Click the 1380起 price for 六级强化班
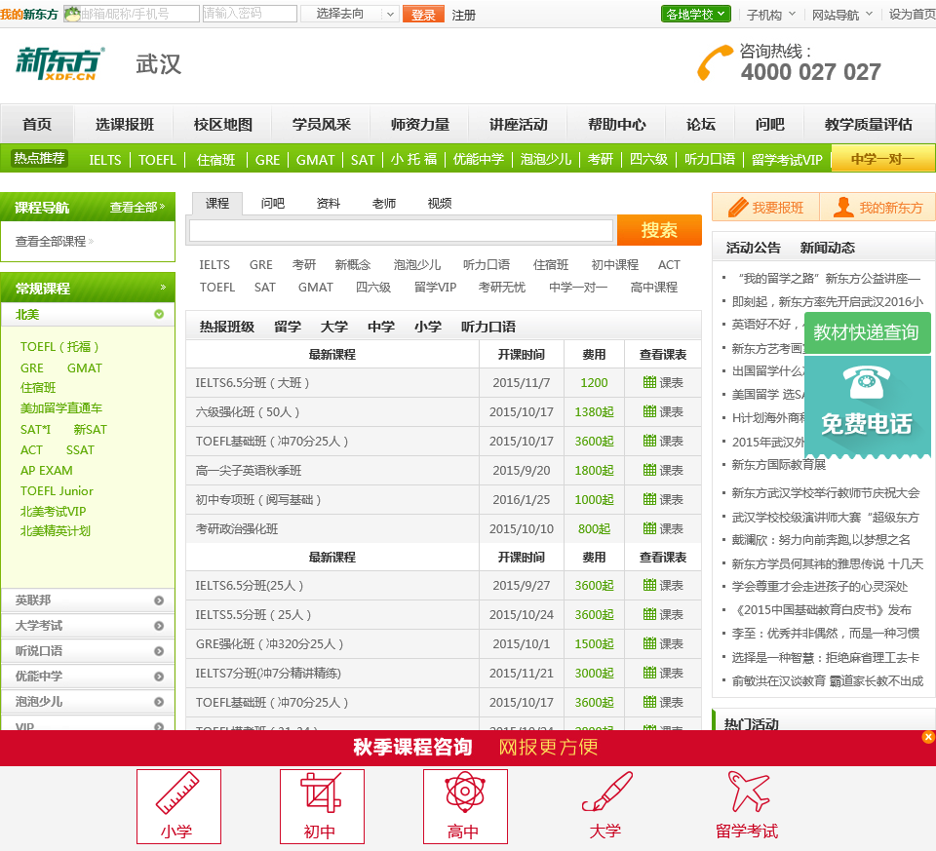The image size is (936, 851). click(594, 411)
